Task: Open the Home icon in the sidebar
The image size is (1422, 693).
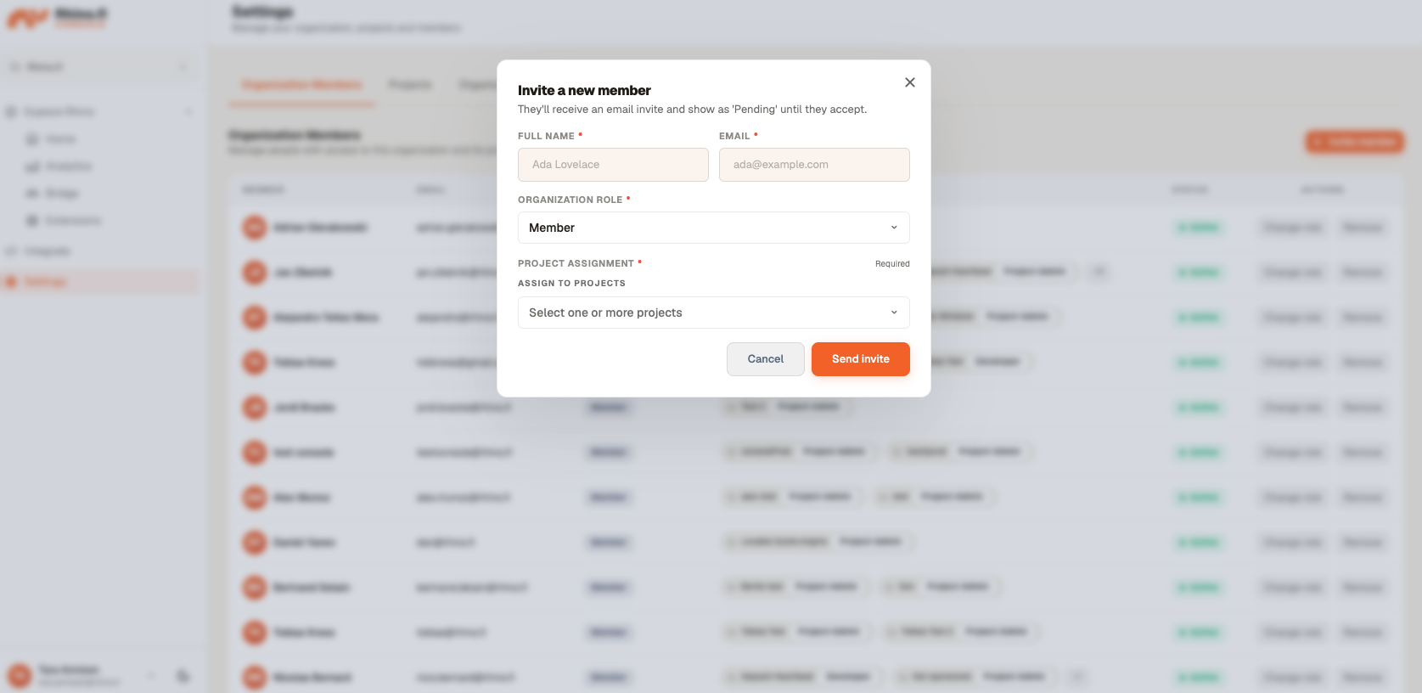Action: [x=32, y=139]
